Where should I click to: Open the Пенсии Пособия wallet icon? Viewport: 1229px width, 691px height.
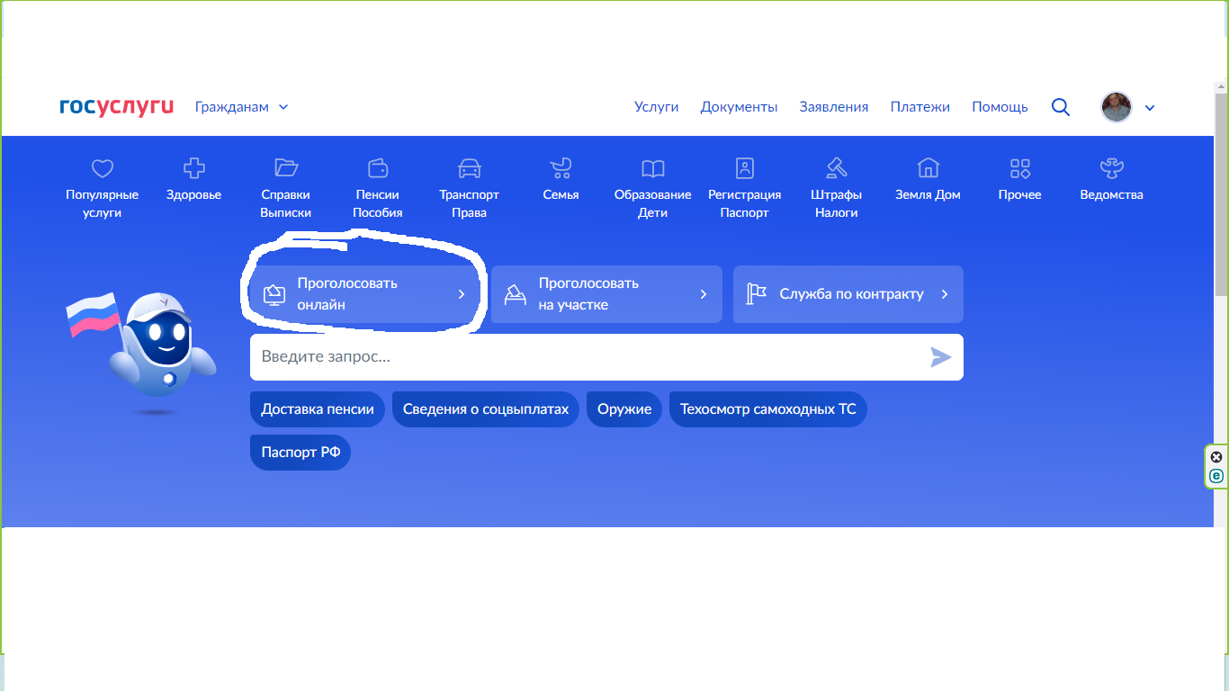378,168
